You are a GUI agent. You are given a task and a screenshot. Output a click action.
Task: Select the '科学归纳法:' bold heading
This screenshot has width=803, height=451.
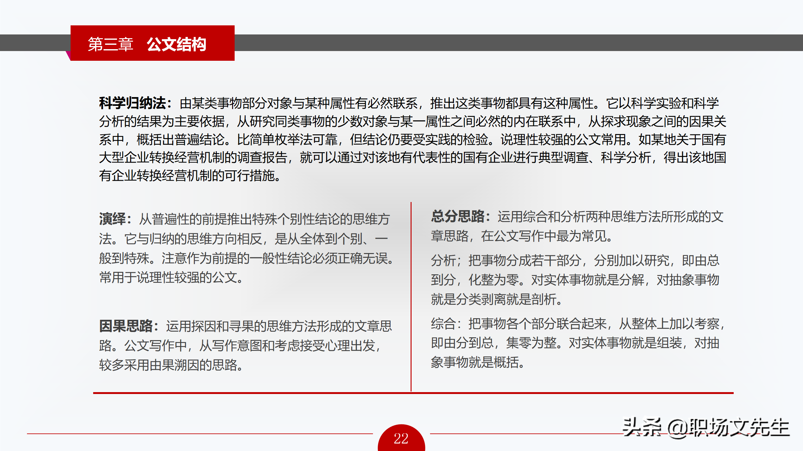click(135, 103)
